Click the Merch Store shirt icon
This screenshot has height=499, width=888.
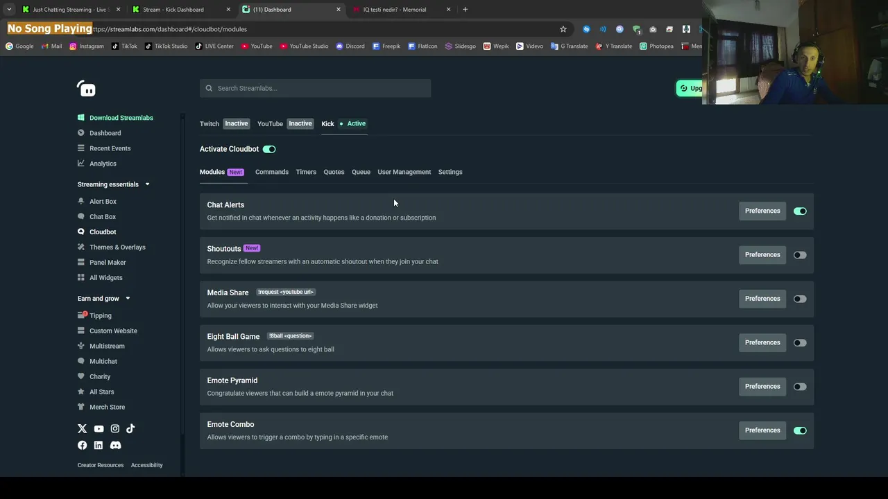tap(81, 407)
